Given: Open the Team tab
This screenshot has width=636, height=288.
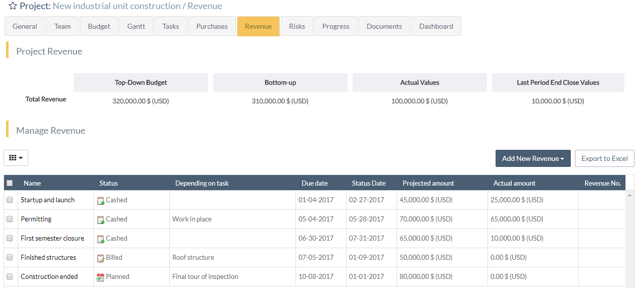Looking at the screenshot, I should 63,26.
